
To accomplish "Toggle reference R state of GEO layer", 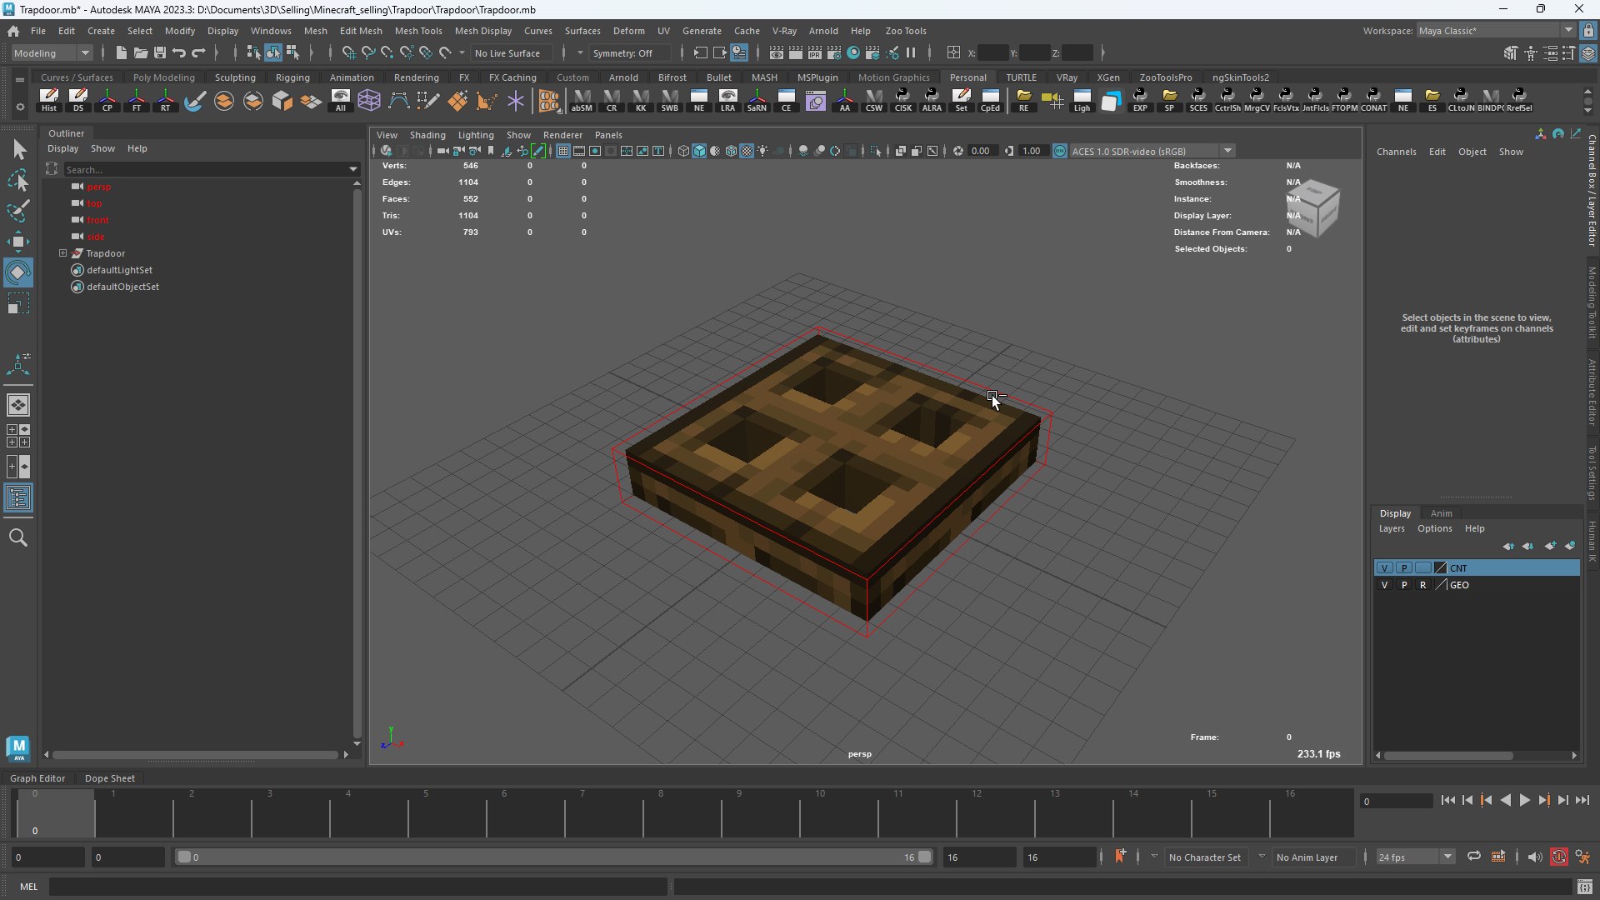I will click(1422, 585).
